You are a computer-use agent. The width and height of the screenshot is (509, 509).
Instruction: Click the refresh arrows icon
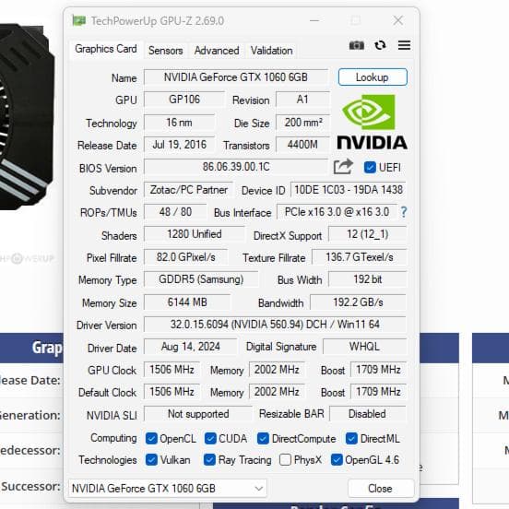click(380, 45)
